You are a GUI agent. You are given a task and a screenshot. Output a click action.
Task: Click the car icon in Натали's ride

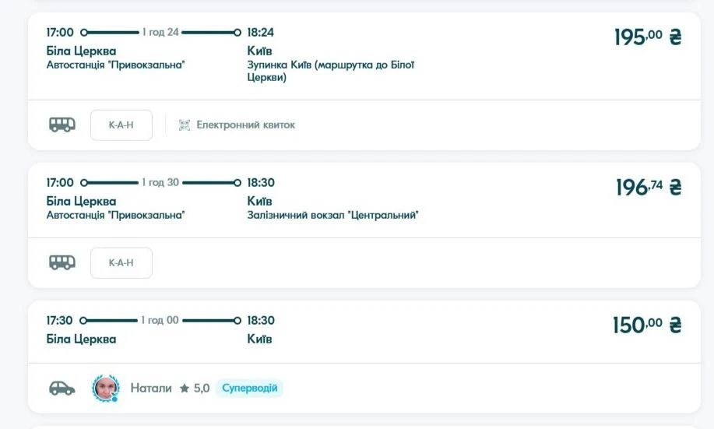tap(62, 388)
